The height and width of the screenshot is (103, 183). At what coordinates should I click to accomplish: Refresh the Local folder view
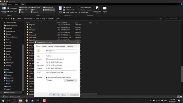[x=161, y=19]
